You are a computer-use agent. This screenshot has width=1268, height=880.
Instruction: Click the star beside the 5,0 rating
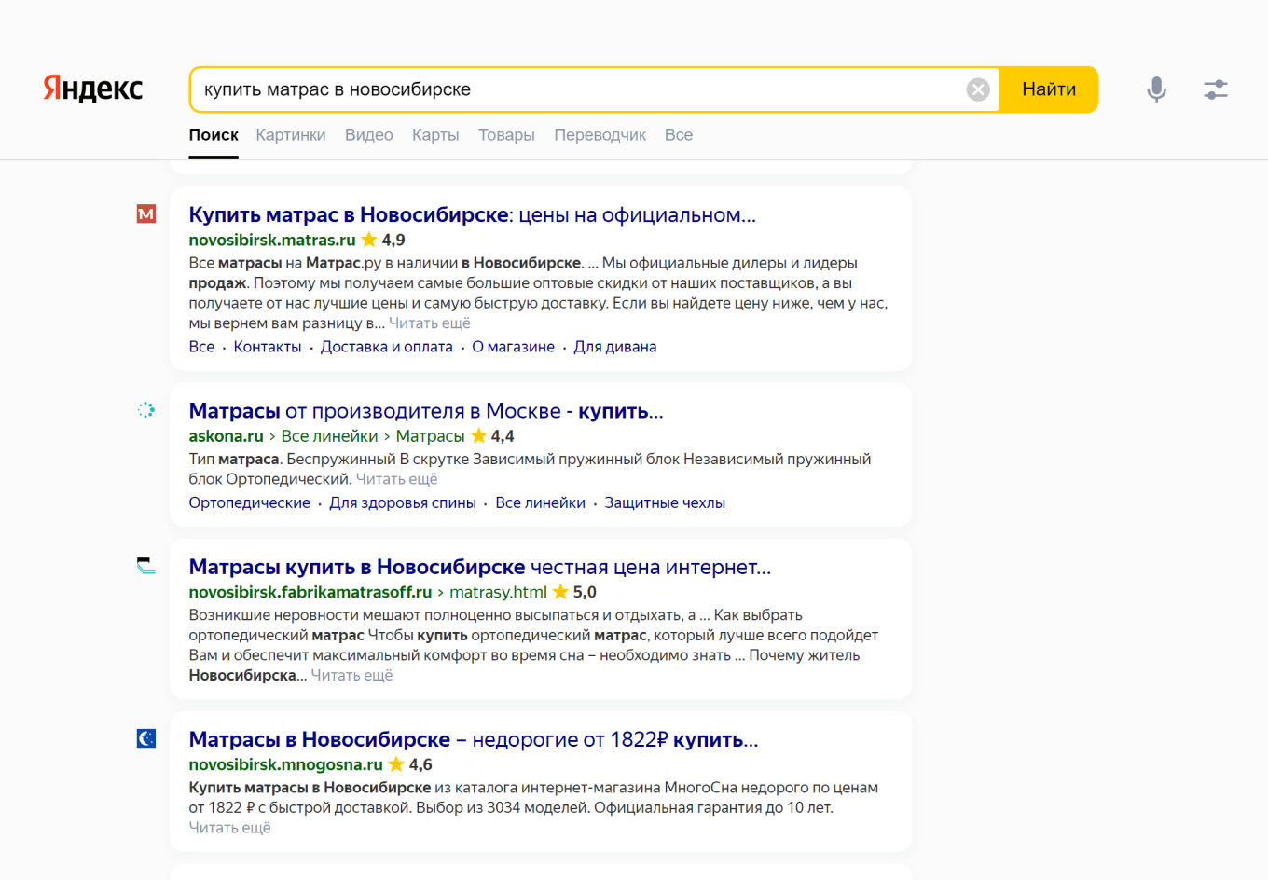(560, 591)
